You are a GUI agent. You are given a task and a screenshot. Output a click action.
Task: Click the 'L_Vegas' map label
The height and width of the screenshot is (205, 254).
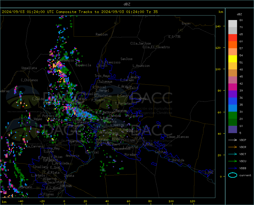click(x=36, y=119)
